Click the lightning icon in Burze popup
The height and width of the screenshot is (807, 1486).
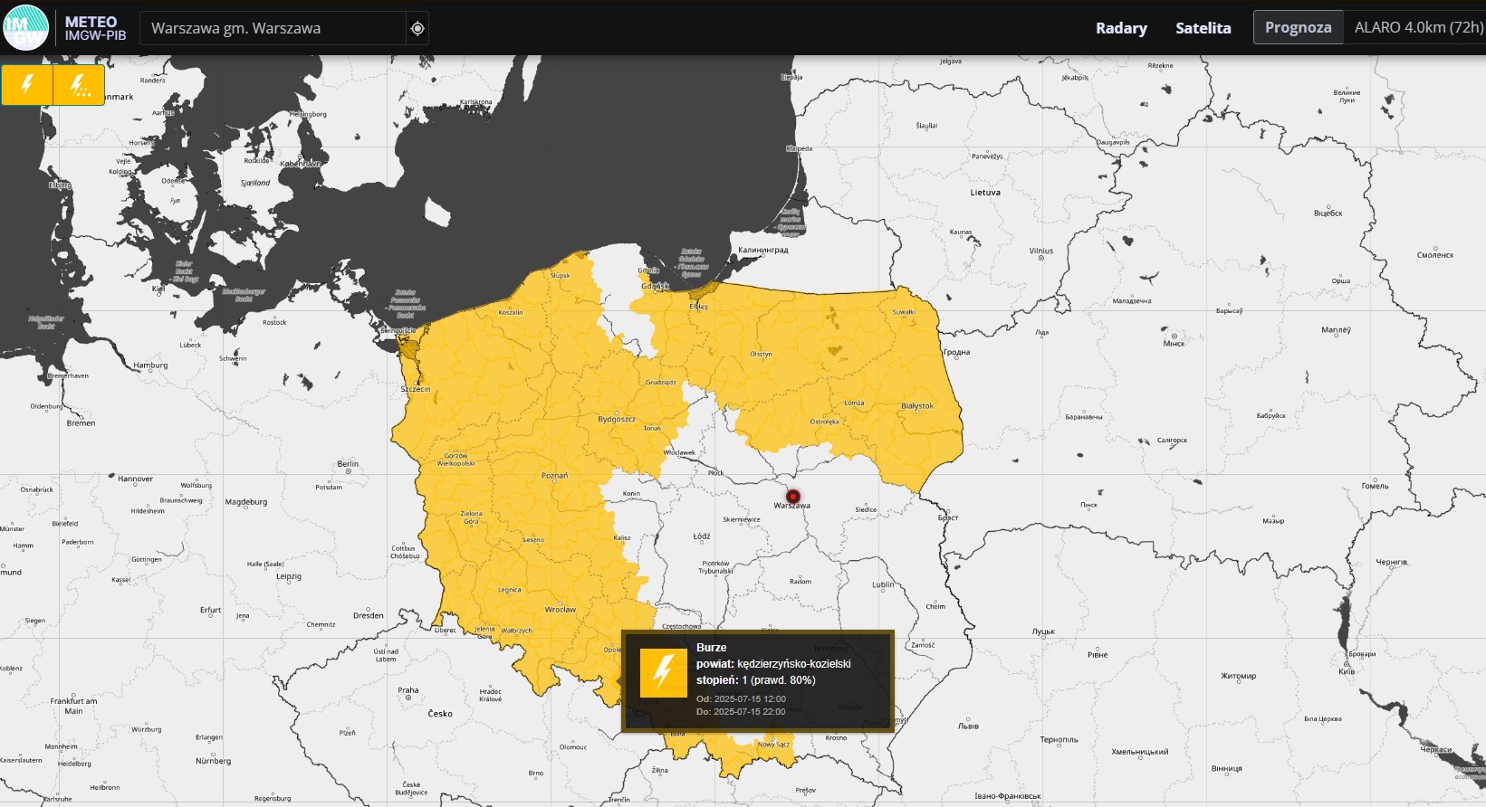(663, 673)
